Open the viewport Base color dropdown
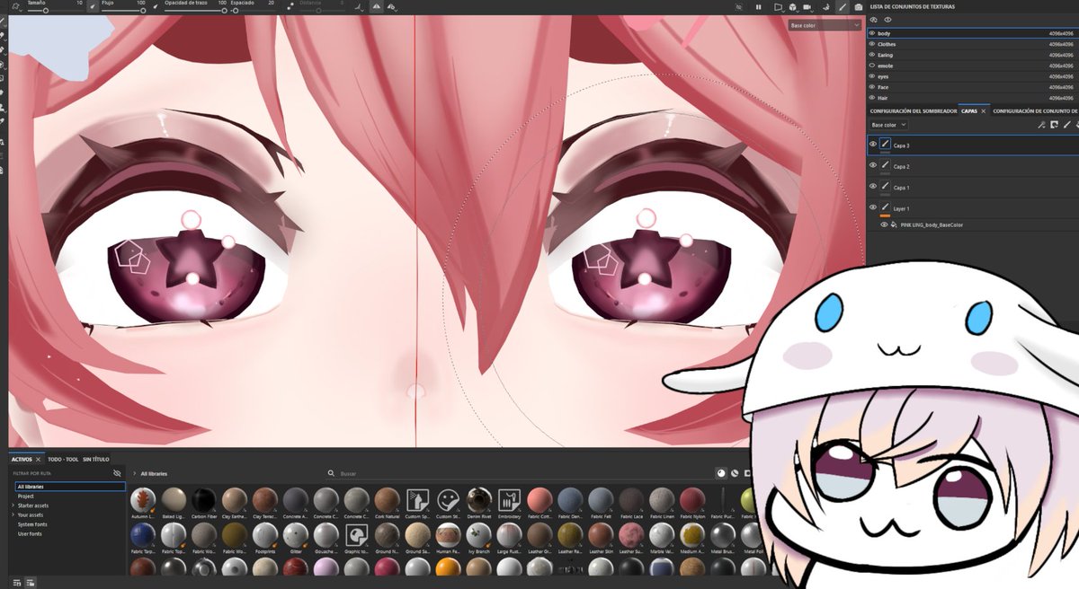Screen dimensions: 1079x589 pos(825,25)
